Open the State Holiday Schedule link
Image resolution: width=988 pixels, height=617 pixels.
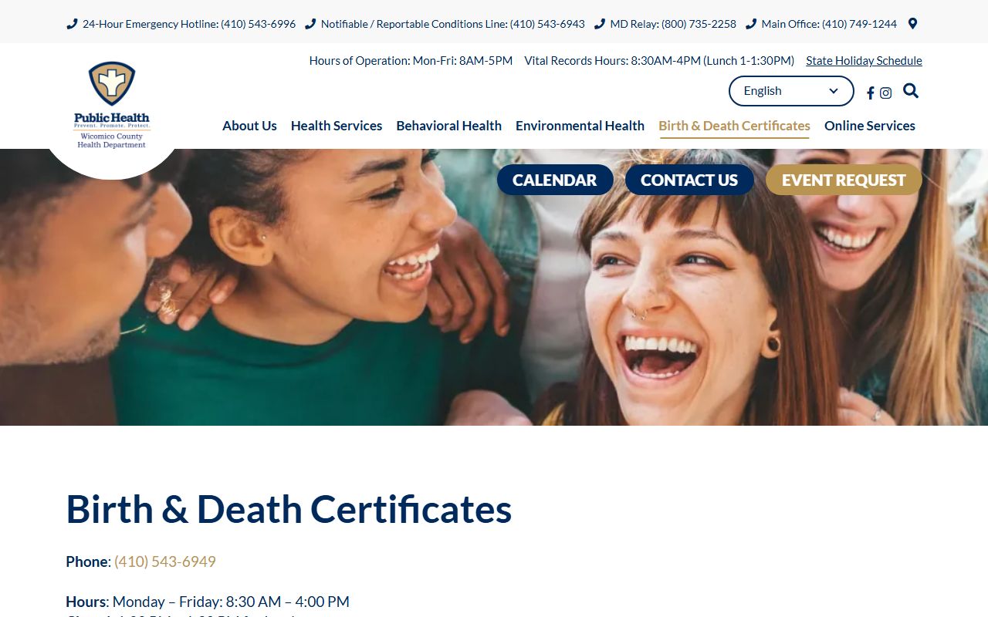click(x=864, y=61)
